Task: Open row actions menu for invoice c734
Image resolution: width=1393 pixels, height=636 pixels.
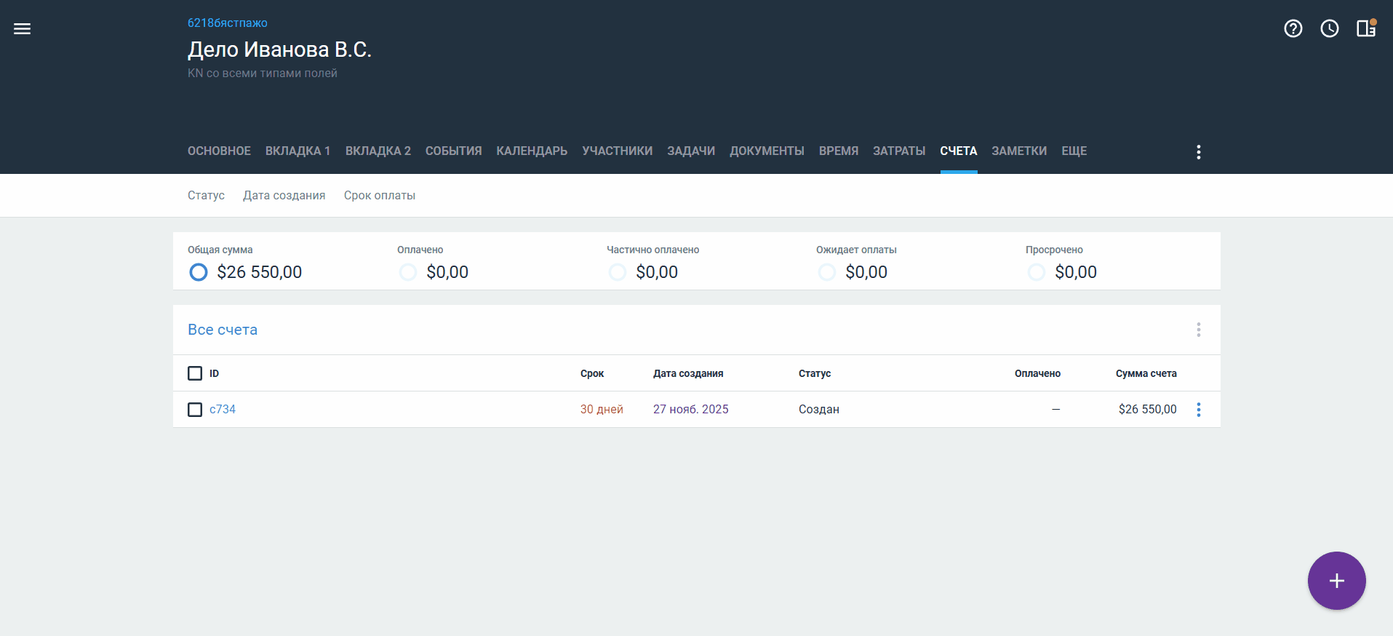Action: point(1198,410)
